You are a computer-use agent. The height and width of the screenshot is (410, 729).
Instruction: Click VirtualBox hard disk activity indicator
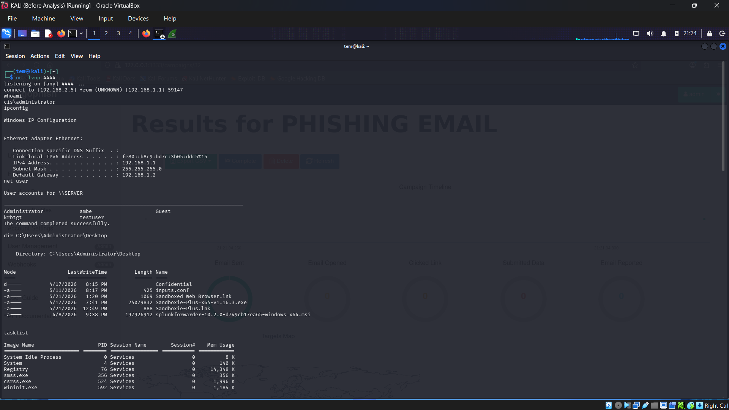point(609,405)
